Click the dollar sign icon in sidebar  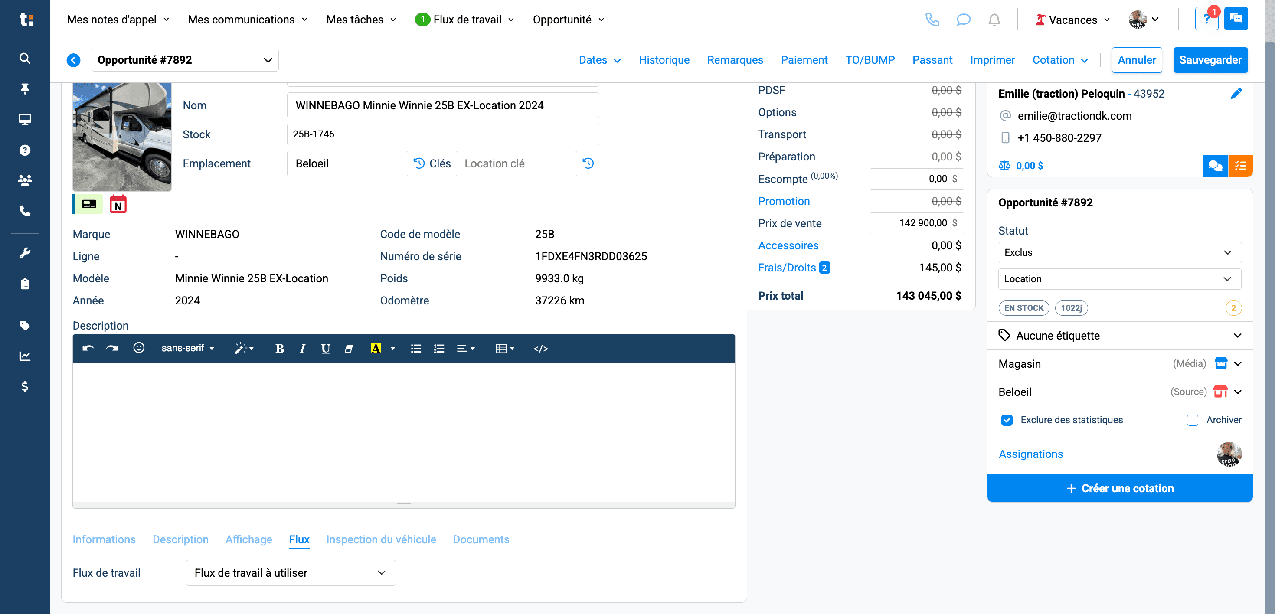click(x=25, y=386)
